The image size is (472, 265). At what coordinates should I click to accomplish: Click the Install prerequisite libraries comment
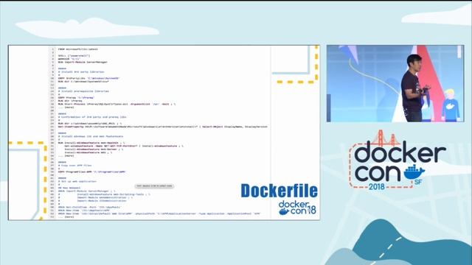click(x=83, y=91)
